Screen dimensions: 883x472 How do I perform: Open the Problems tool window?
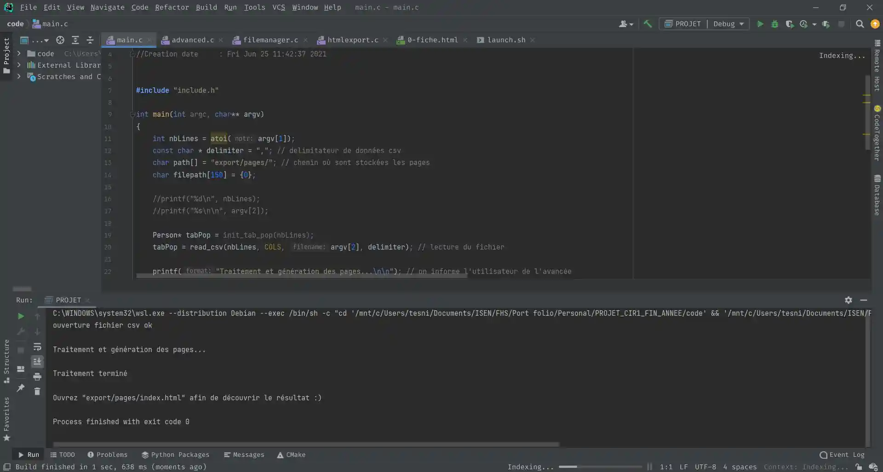(x=108, y=455)
